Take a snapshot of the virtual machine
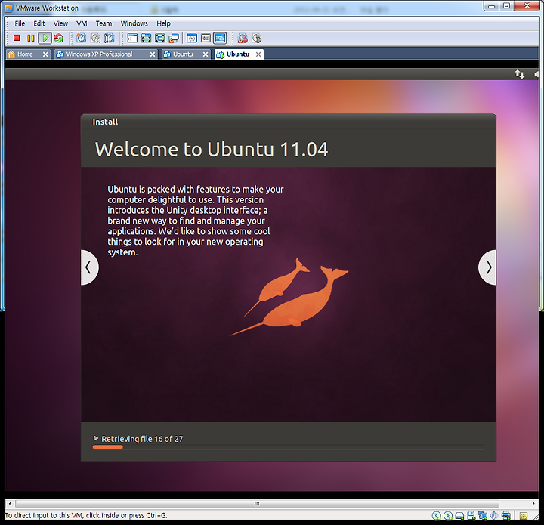The image size is (544, 525). click(81, 38)
